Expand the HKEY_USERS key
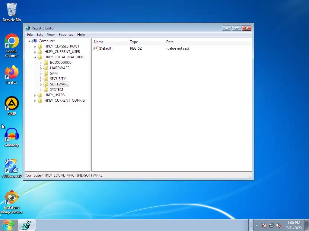Screen dimensions: 309x231 coord(35,95)
